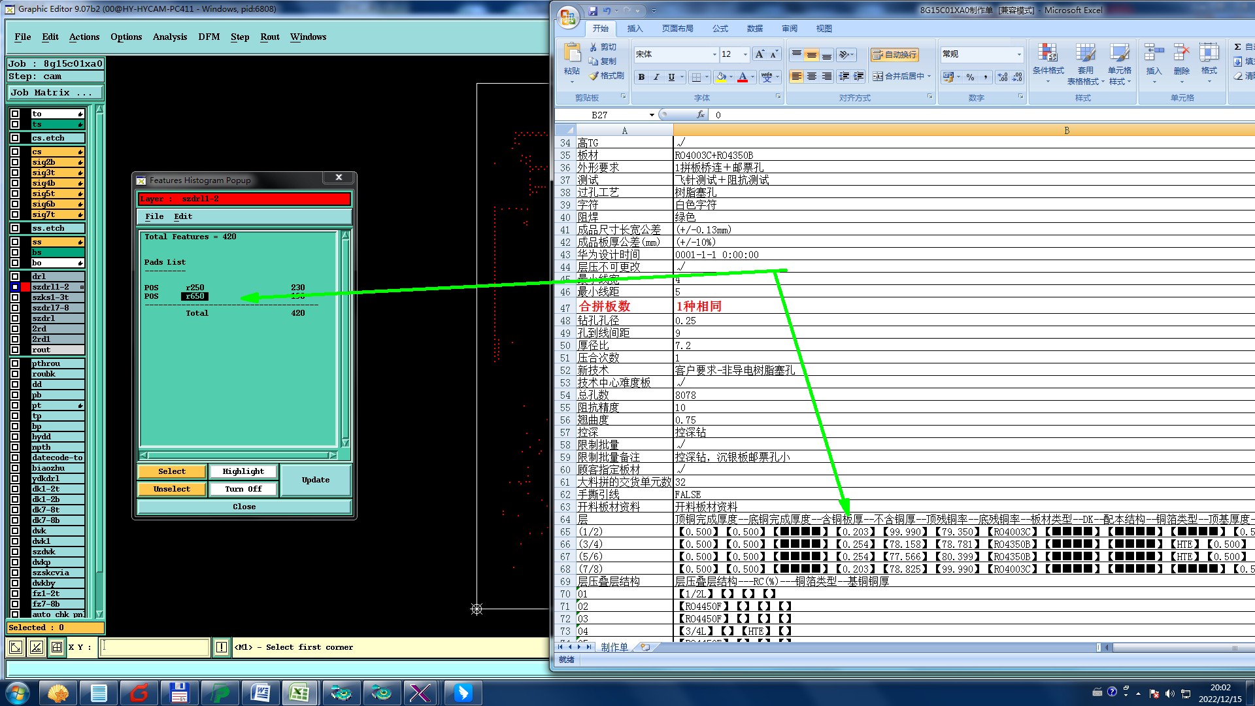Toggle the szdrl1-2 layer checkbox

coord(15,287)
